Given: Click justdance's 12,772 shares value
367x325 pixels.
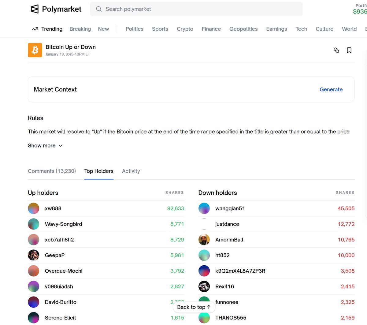Looking at the screenshot, I should pos(346,224).
